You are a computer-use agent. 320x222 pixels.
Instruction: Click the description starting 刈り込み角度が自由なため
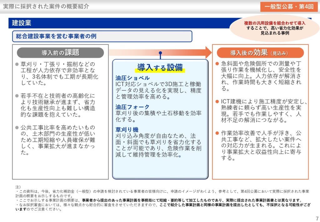[x=158, y=145]
